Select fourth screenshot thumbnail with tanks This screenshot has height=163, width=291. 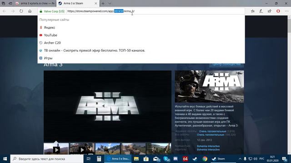133,149
